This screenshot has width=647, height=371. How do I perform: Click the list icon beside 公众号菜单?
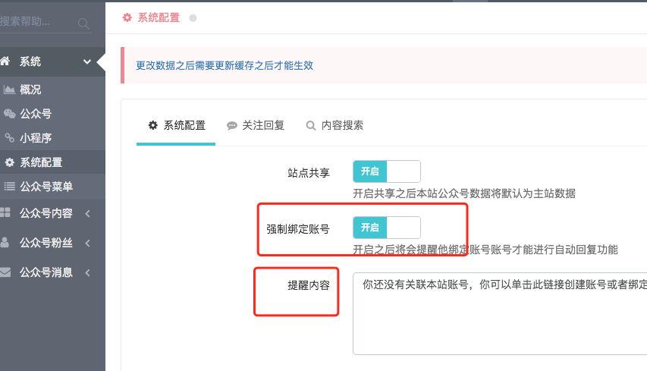tap(10, 186)
